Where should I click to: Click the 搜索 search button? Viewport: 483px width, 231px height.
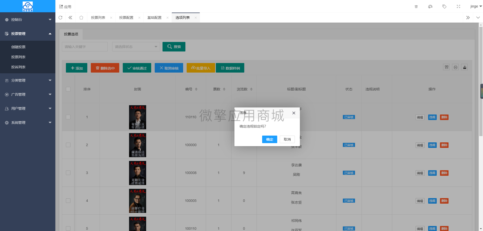(x=174, y=47)
